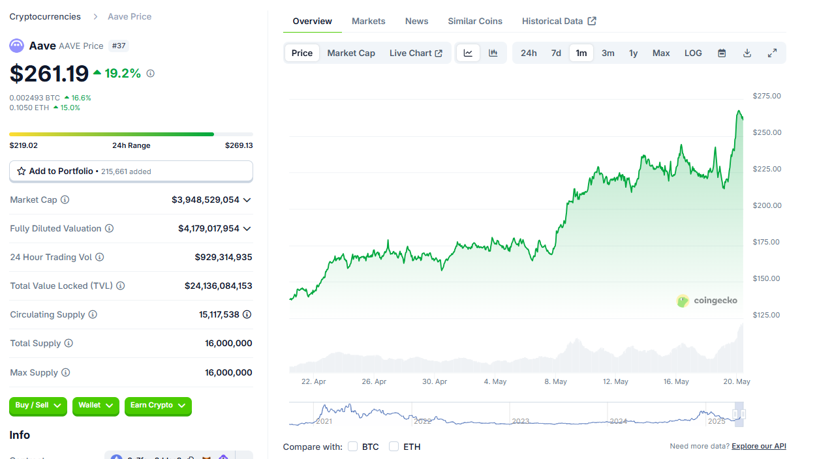Open the Earn Crypto dropdown
817x459 pixels.
(x=158, y=406)
